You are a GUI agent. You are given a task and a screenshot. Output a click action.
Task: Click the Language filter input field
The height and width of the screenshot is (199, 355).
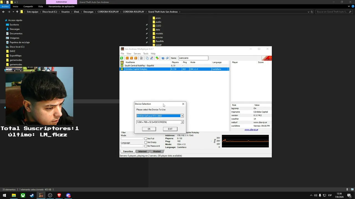132,146
